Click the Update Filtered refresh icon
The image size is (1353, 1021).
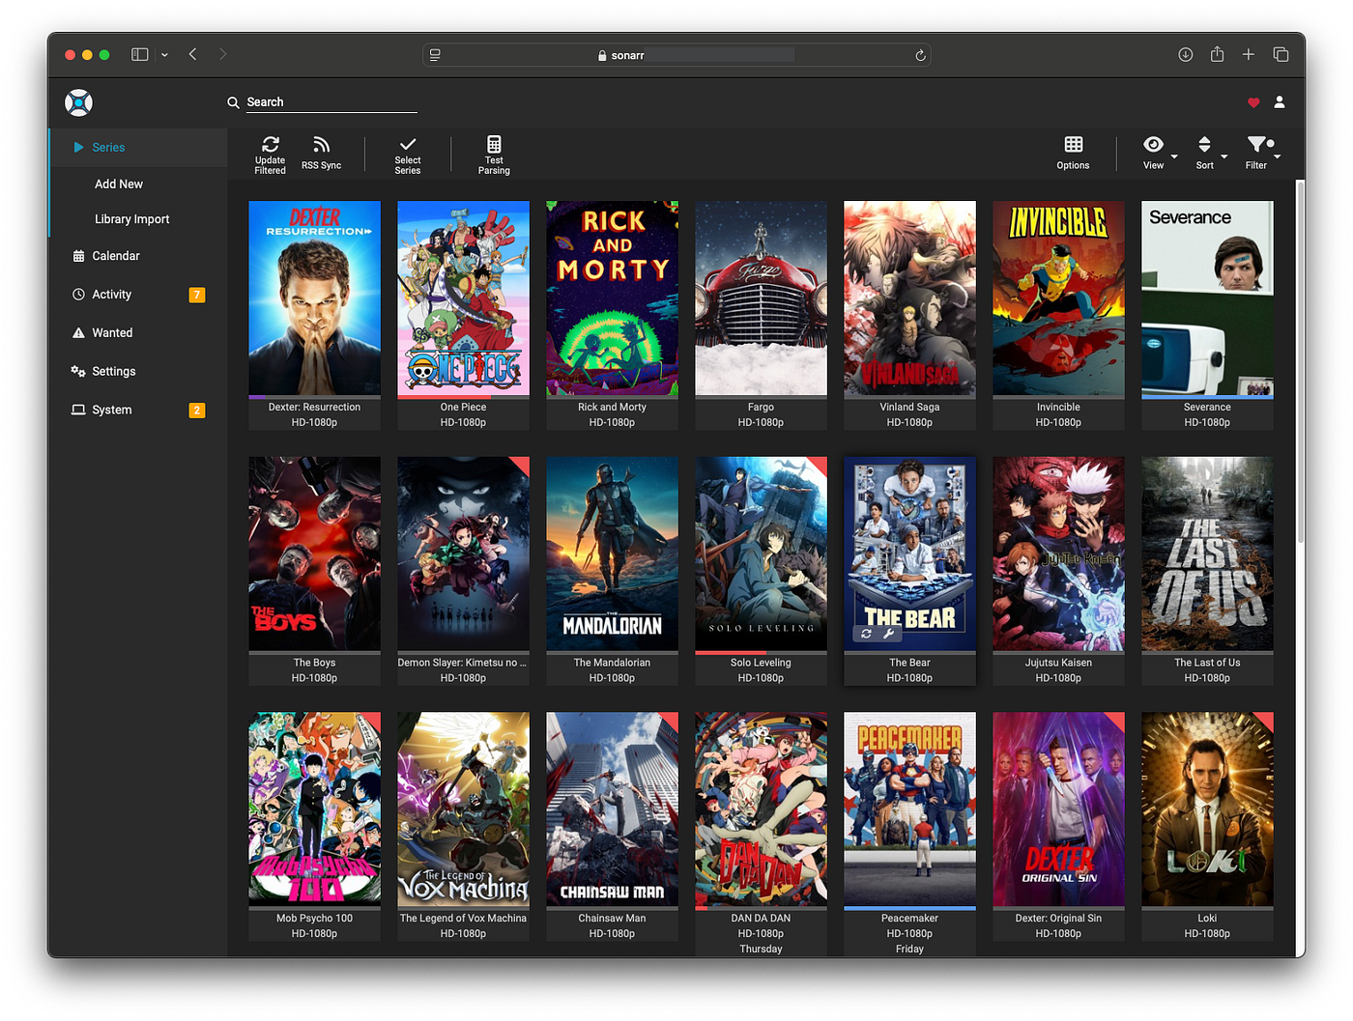click(x=270, y=145)
